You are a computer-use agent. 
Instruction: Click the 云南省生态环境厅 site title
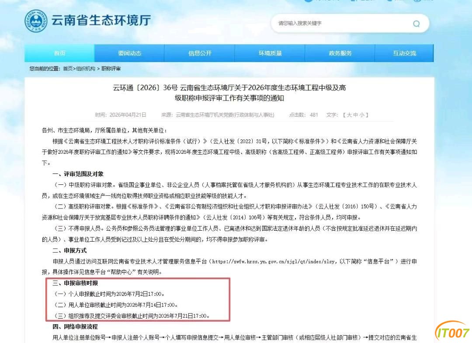(x=101, y=21)
